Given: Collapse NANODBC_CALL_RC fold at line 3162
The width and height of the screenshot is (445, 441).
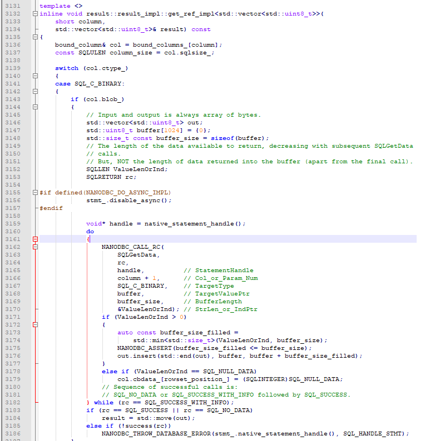Looking at the screenshot, I should click(x=35, y=247).
